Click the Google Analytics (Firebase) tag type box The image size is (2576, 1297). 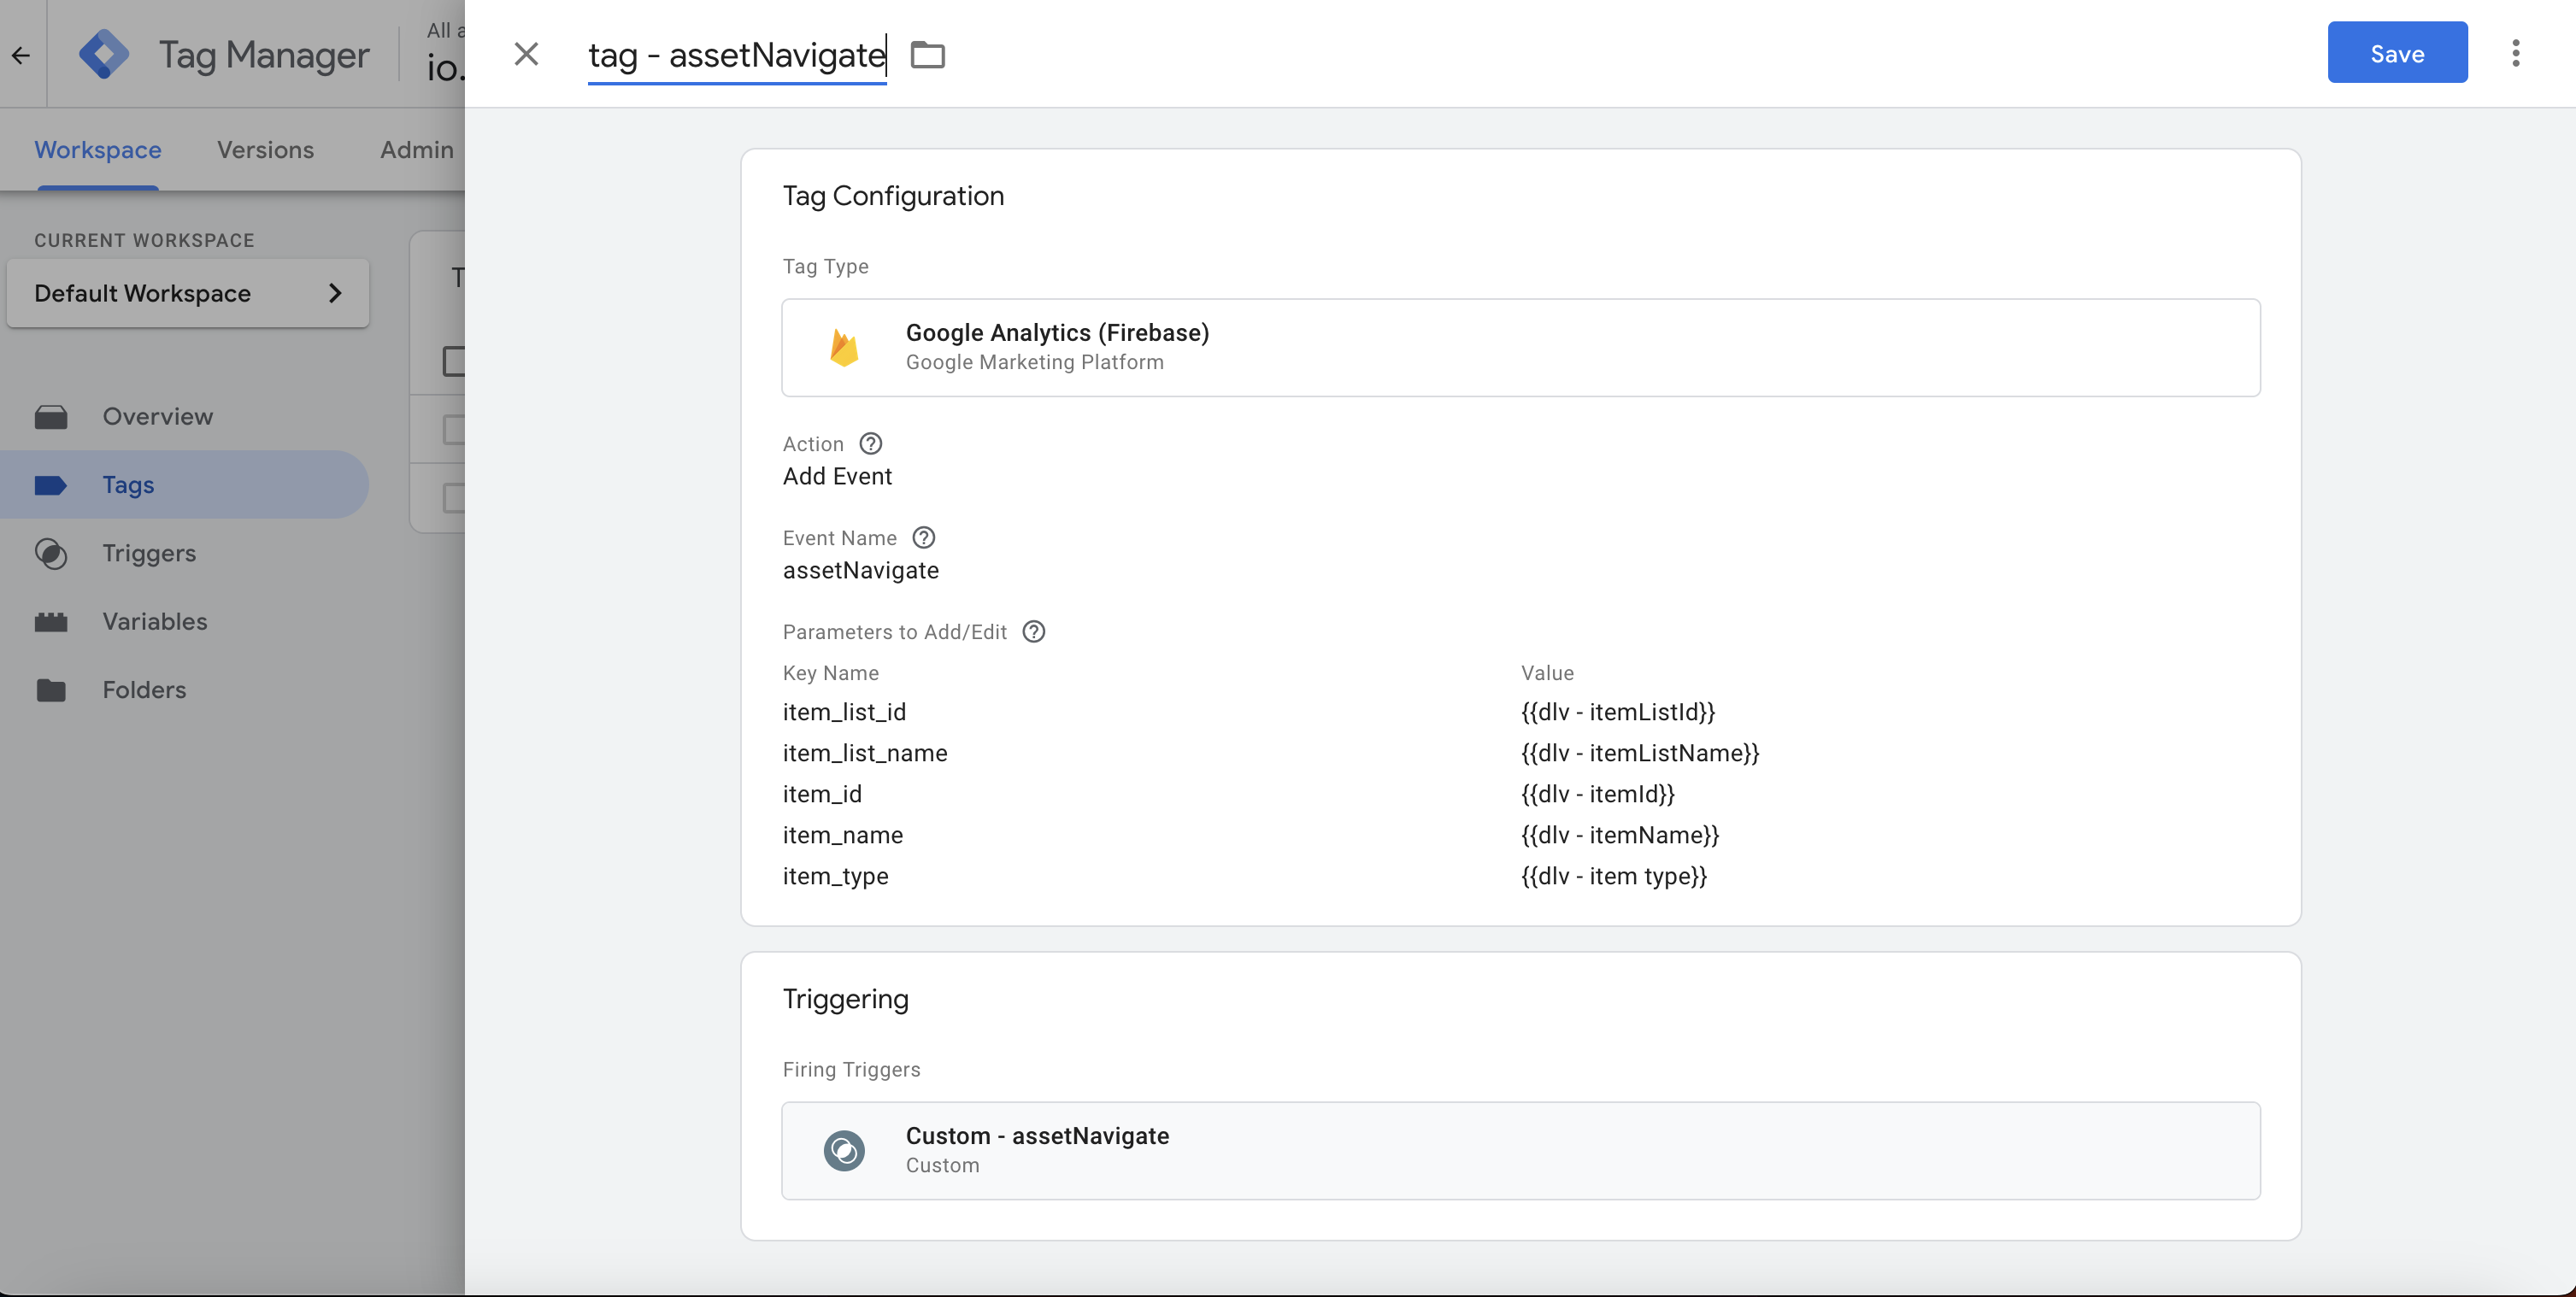[1520, 348]
